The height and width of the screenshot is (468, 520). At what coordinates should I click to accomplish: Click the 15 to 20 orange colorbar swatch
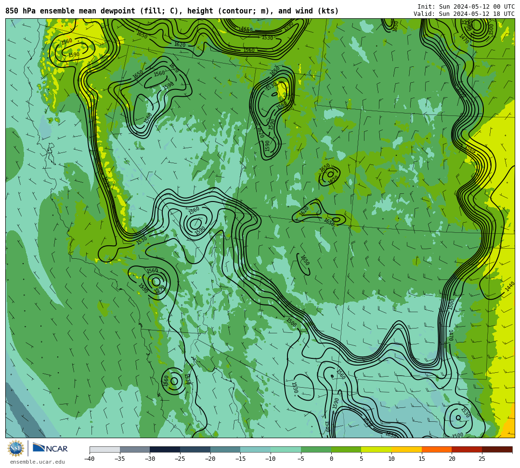[437, 449]
